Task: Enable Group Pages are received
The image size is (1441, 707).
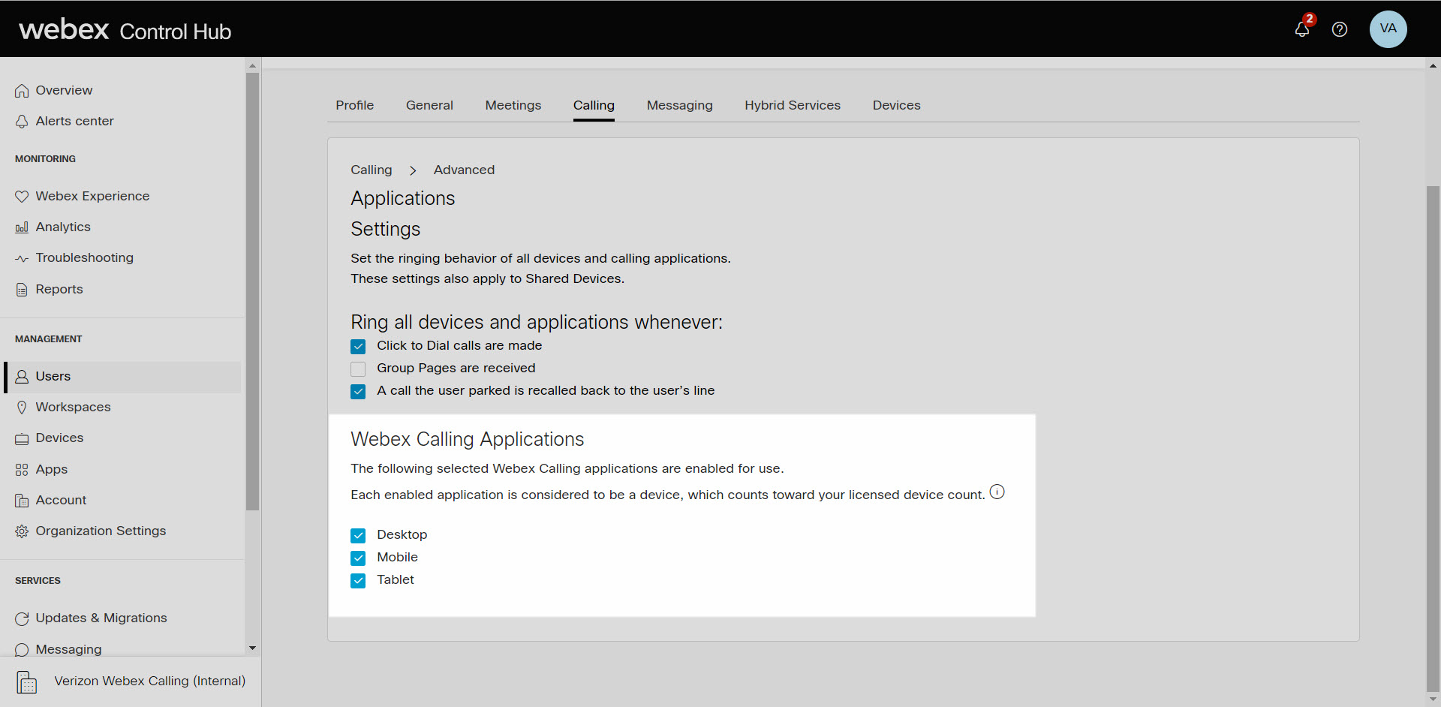Action: click(358, 369)
